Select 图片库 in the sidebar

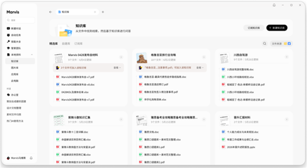(x=15, y=68)
